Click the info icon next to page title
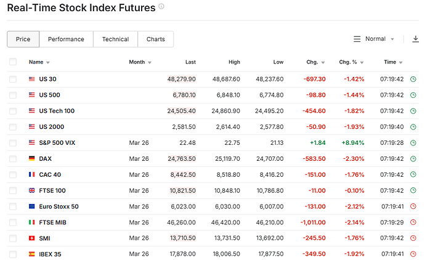425x260 pixels. pos(161,6)
